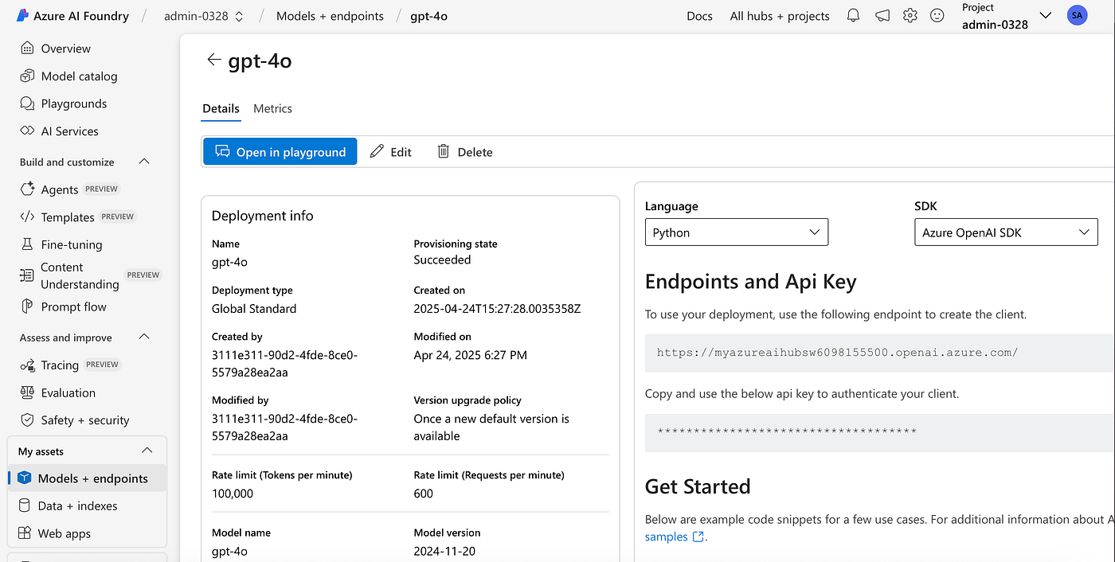This screenshot has width=1115, height=562.
Task: Click the notifications bell icon
Action: [x=853, y=16]
